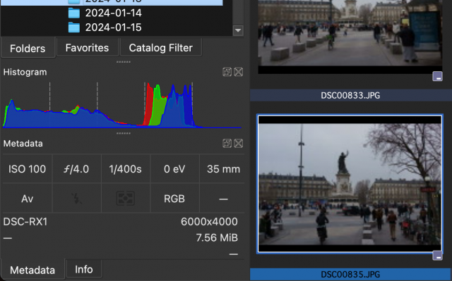Viewport: 452px width, 281px height.
Task: Click the flash status icon
Action: (x=76, y=199)
